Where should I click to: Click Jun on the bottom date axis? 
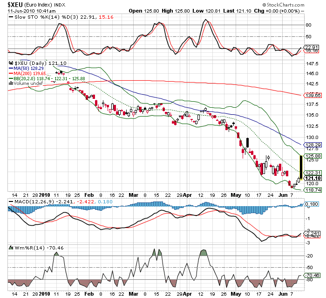click(x=283, y=294)
